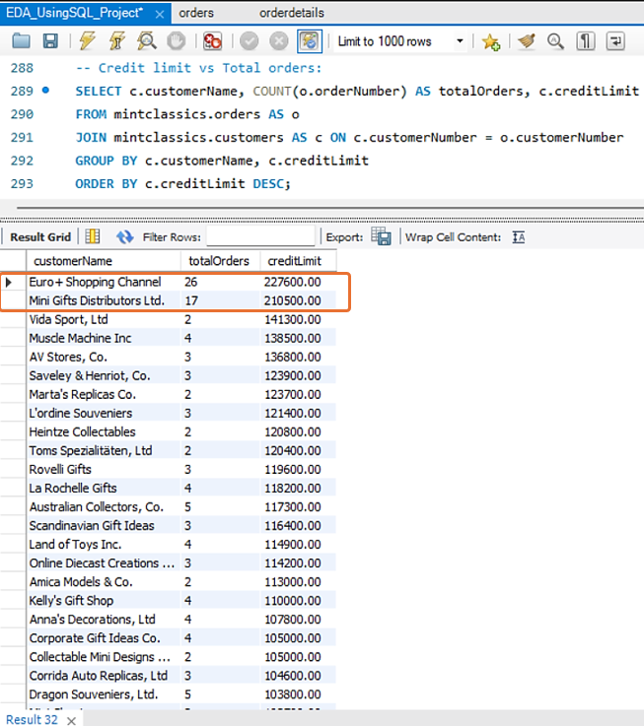This screenshot has width=644, height=726.
Task: Sort by creditLimit column header
Action: coord(298,261)
